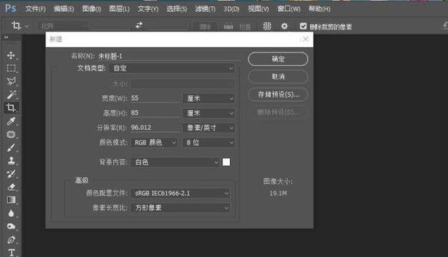Screen dimensions: 448x257
Task: Select the Gradient tool
Action: click(11, 200)
